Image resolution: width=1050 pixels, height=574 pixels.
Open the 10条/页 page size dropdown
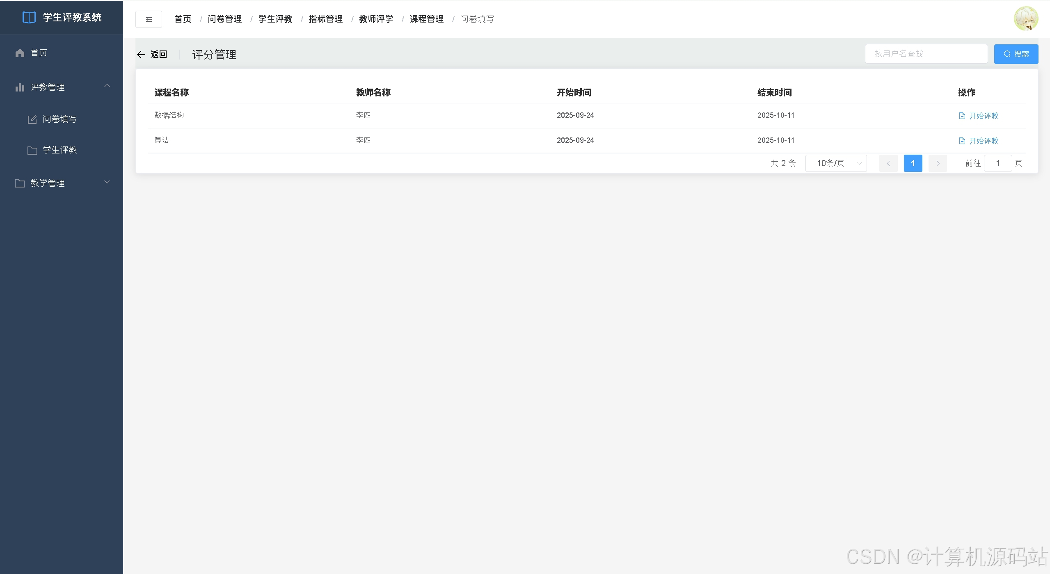[836, 163]
